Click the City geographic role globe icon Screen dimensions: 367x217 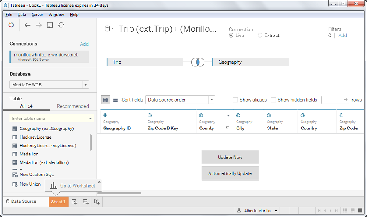[x=238, y=115]
